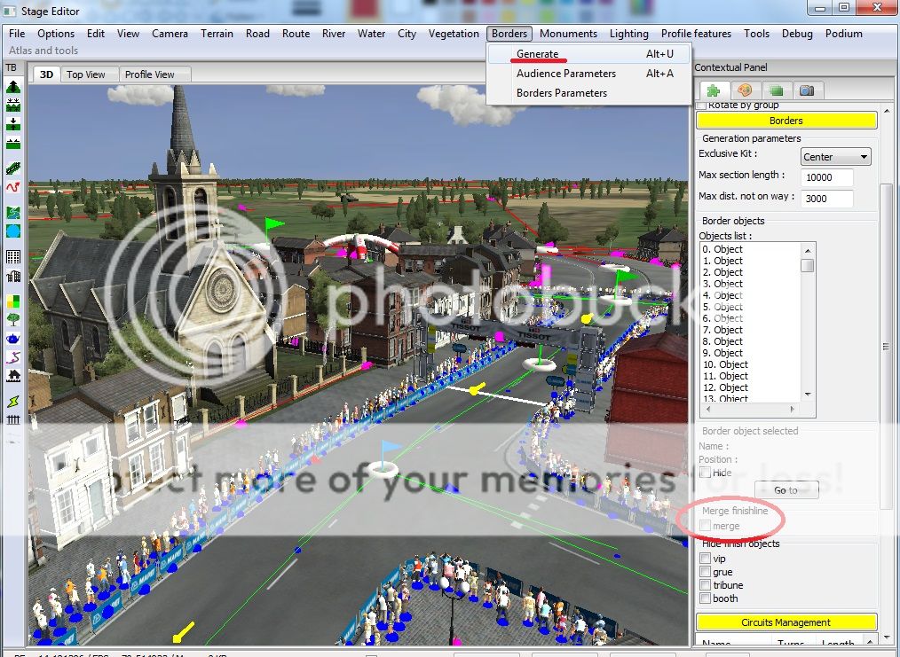Select the blue water circle tool icon
Viewport: 900px width, 657px height.
pyautogui.click(x=13, y=231)
